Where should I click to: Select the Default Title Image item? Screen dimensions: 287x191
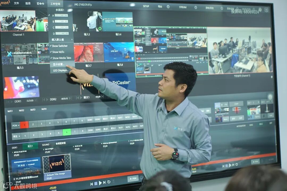click(57, 167)
